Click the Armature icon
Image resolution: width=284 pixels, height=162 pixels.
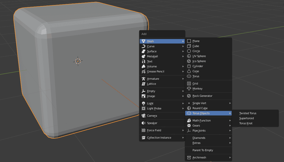click(x=144, y=78)
